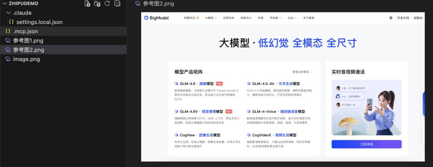Click the New badge next to GLM-4.6V

tap(229, 111)
